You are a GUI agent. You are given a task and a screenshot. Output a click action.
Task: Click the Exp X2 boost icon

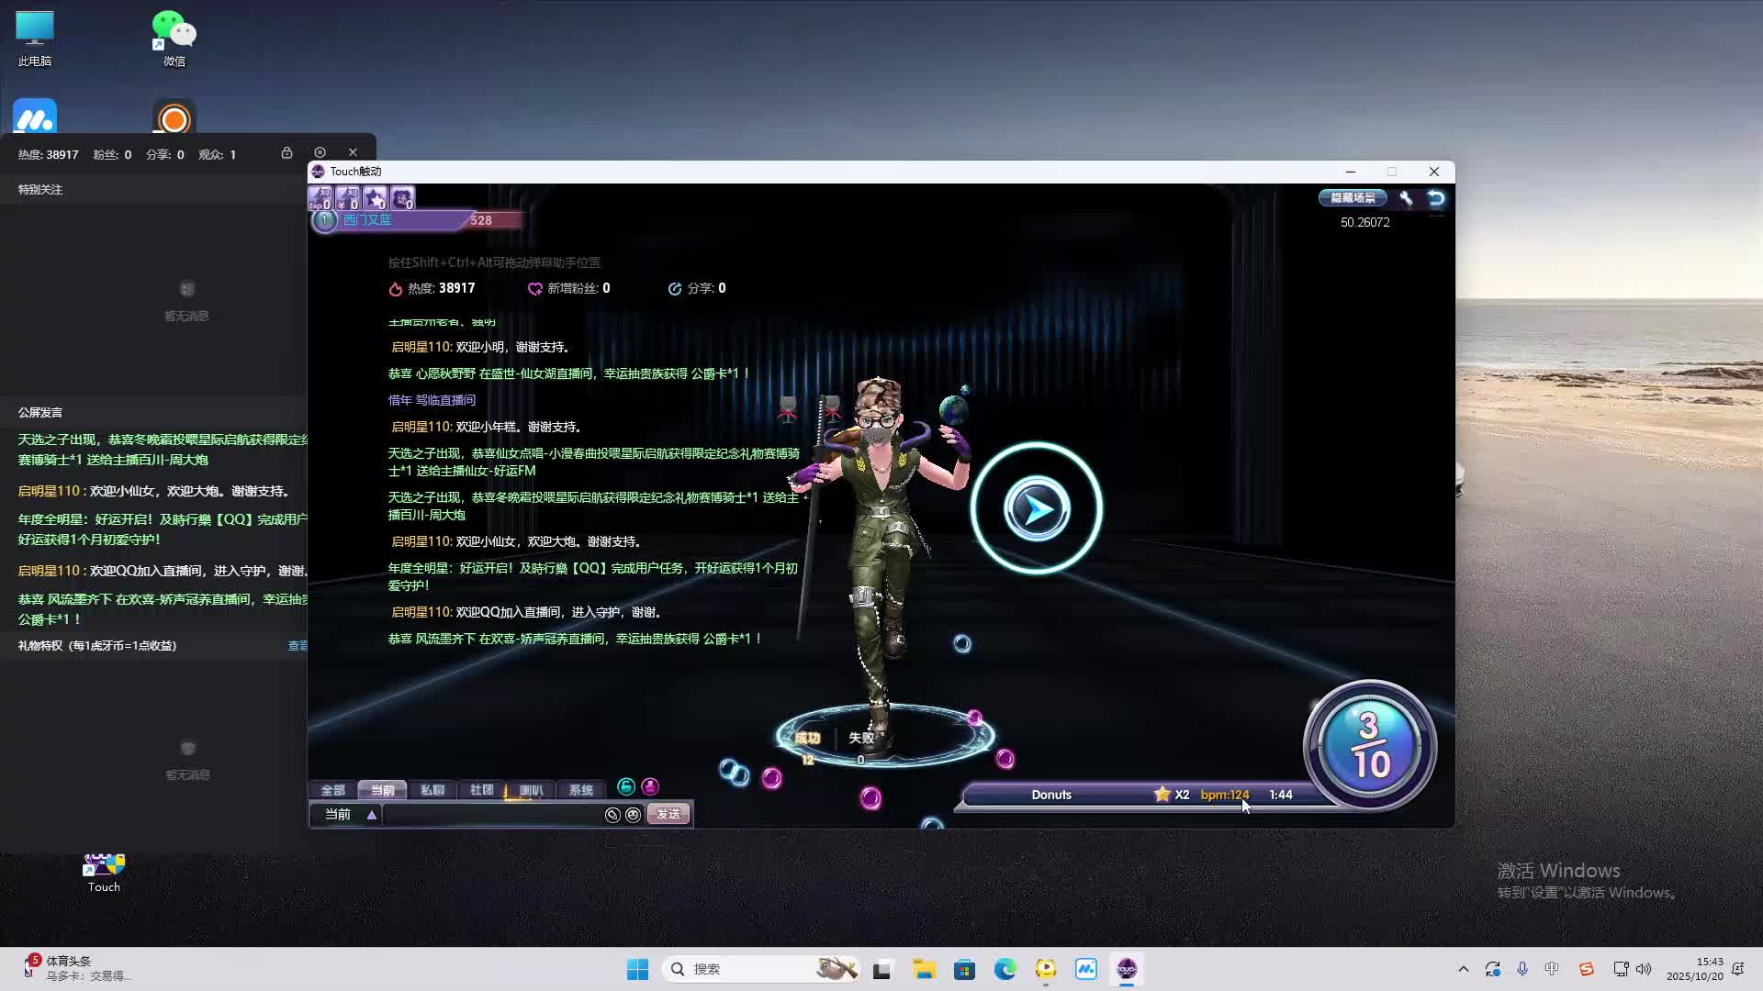[320, 198]
